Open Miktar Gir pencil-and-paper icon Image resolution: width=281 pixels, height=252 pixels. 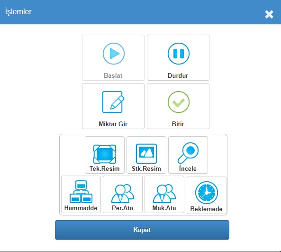click(113, 102)
